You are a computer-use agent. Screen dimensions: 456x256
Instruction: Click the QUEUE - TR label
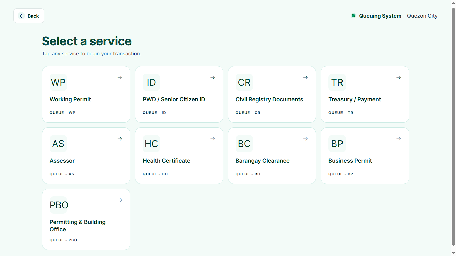(341, 113)
